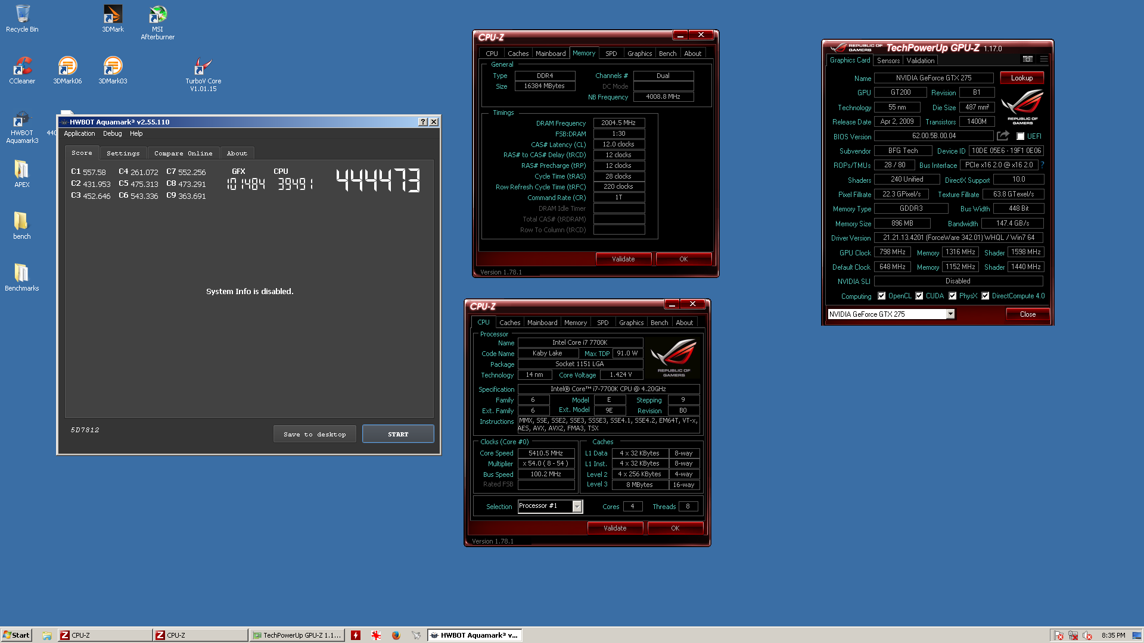Image resolution: width=1144 pixels, height=643 pixels.
Task: Select the Mainboard tab in lower CPU-Z window
Action: [x=542, y=323]
